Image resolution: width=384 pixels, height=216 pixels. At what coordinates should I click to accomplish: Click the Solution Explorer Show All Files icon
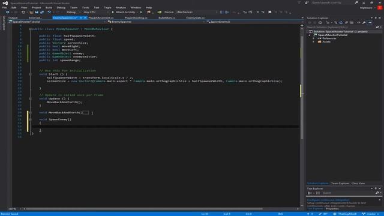[352, 23]
